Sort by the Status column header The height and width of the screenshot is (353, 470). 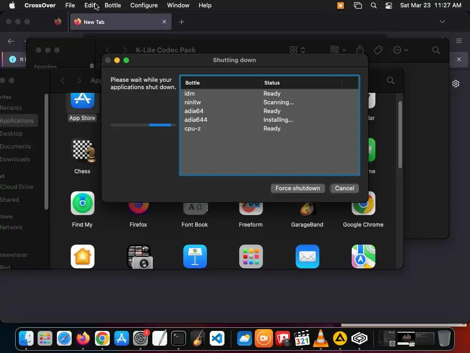pos(302,83)
